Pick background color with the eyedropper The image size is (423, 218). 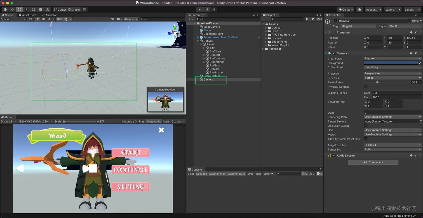click(x=420, y=63)
